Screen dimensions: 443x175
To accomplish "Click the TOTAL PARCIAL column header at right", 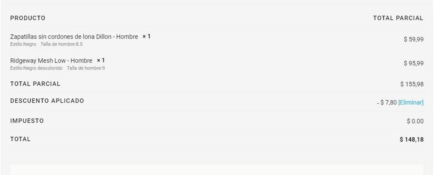I will 398,18.
